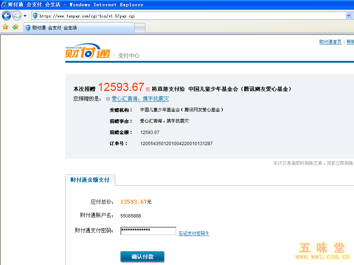Open the recent pages dropdown arrow
Image resolution: width=354 pixels, height=265 pixels.
25,16
